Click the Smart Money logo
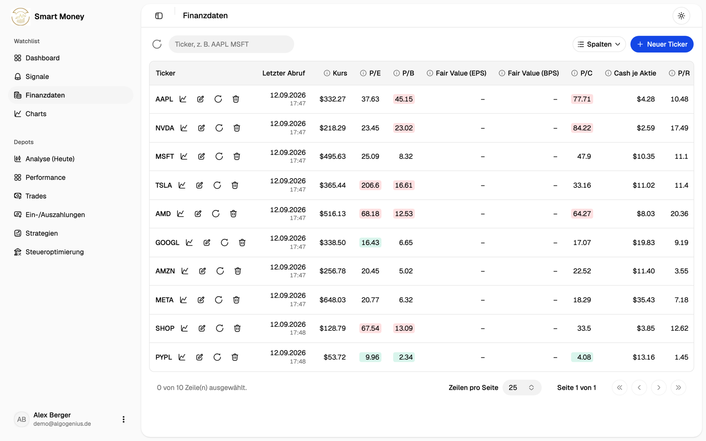706x441 pixels. point(20,17)
